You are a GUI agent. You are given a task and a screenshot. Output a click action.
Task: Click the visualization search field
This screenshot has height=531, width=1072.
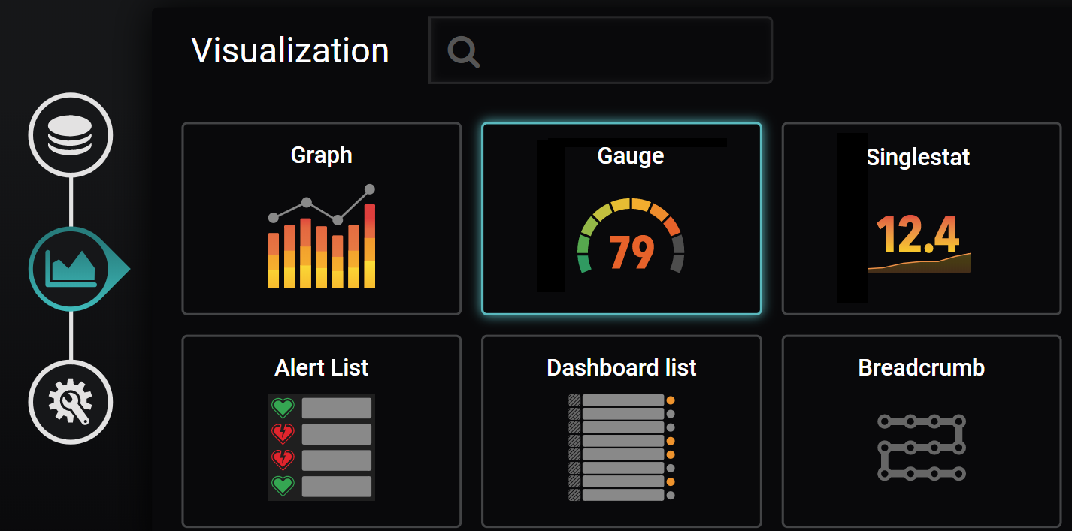601,50
